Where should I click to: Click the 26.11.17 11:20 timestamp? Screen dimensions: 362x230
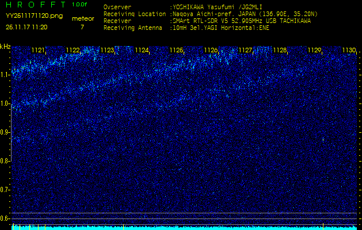26,26
